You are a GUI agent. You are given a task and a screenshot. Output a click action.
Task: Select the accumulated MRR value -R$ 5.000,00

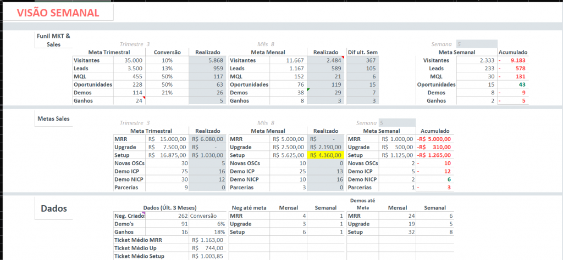pos(434,139)
